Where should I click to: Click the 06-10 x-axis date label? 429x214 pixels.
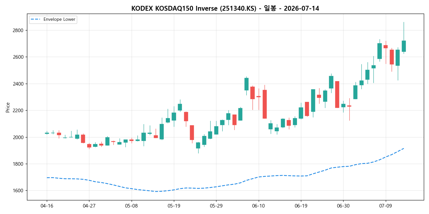(259, 206)
